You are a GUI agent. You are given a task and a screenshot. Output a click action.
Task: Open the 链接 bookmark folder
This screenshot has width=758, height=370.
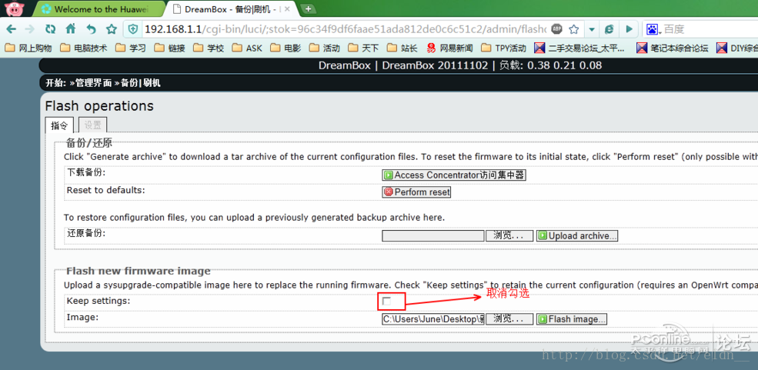(x=169, y=48)
